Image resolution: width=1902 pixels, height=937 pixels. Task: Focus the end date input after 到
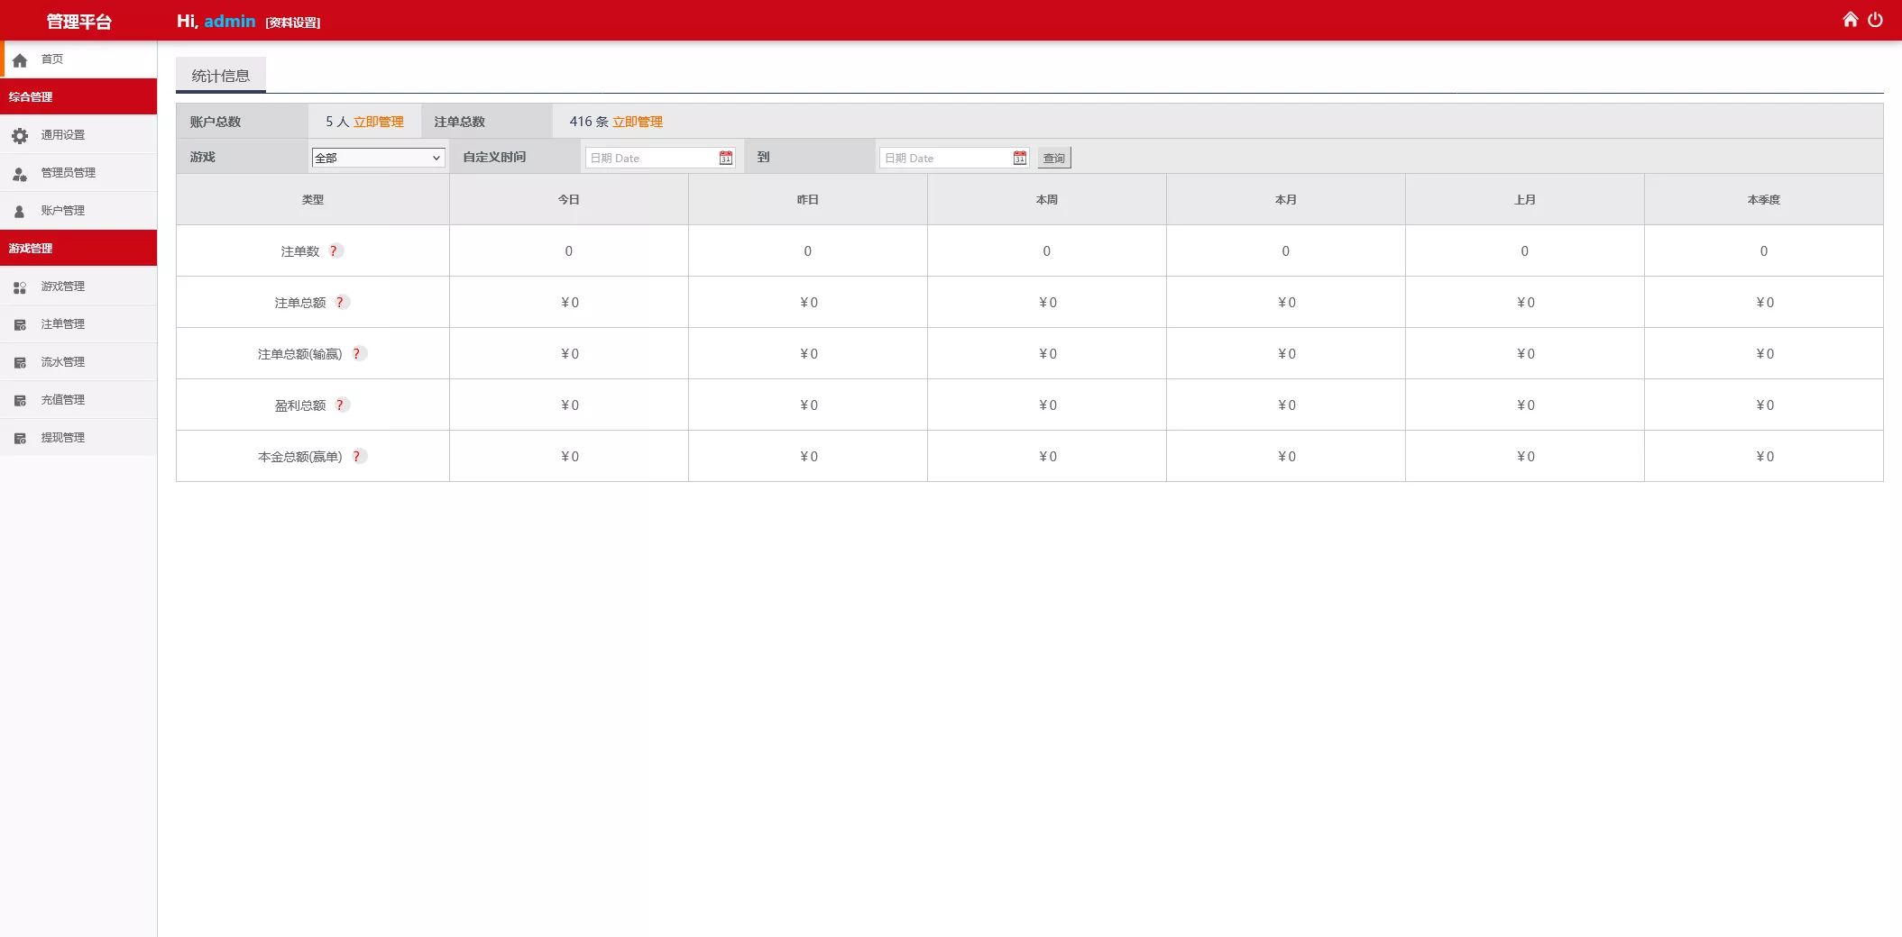click(x=954, y=158)
